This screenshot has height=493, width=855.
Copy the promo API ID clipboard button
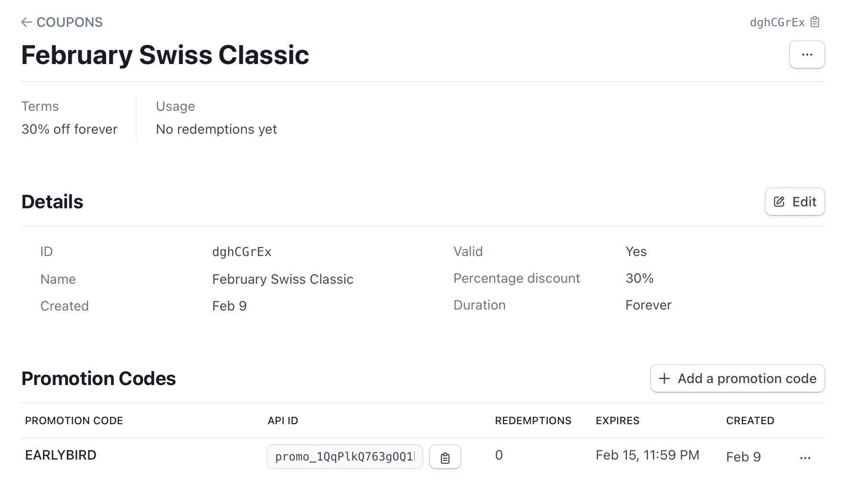pyautogui.click(x=445, y=457)
